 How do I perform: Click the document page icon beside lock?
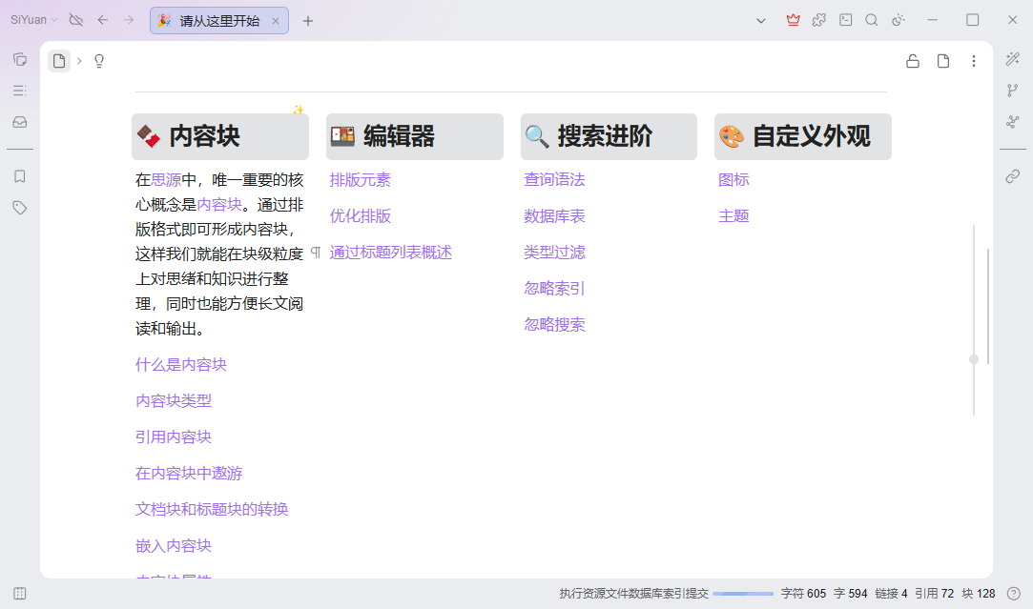[x=943, y=61]
